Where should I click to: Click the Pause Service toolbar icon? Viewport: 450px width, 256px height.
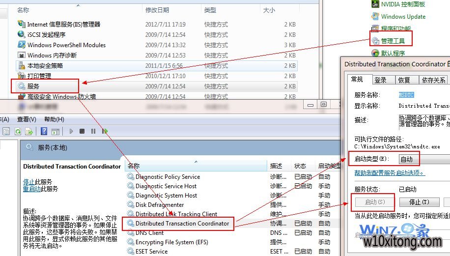click(x=93, y=131)
